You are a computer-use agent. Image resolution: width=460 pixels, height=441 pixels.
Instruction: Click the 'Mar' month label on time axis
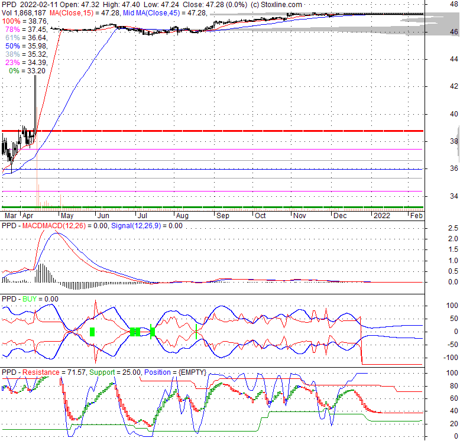(x=11, y=216)
